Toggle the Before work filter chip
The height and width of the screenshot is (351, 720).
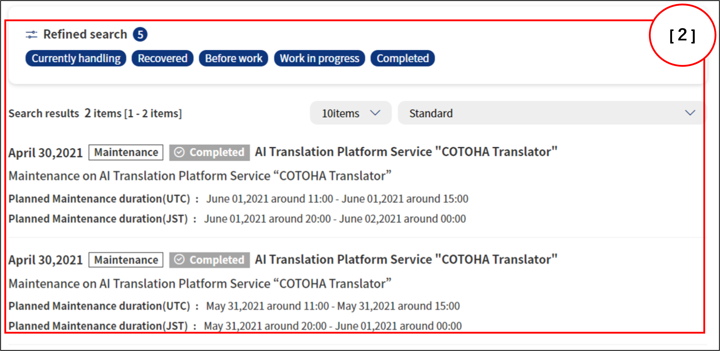(233, 58)
